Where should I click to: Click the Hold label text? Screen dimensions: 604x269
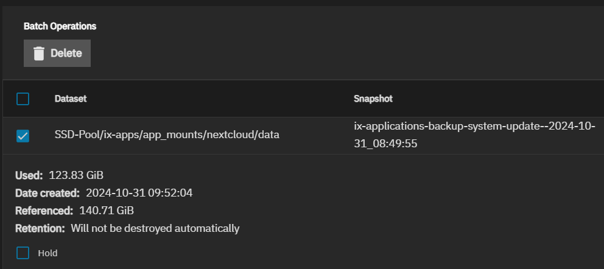pyautogui.click(x=47, y=253)
